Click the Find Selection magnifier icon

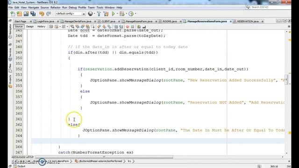click(x=72, y=27)
